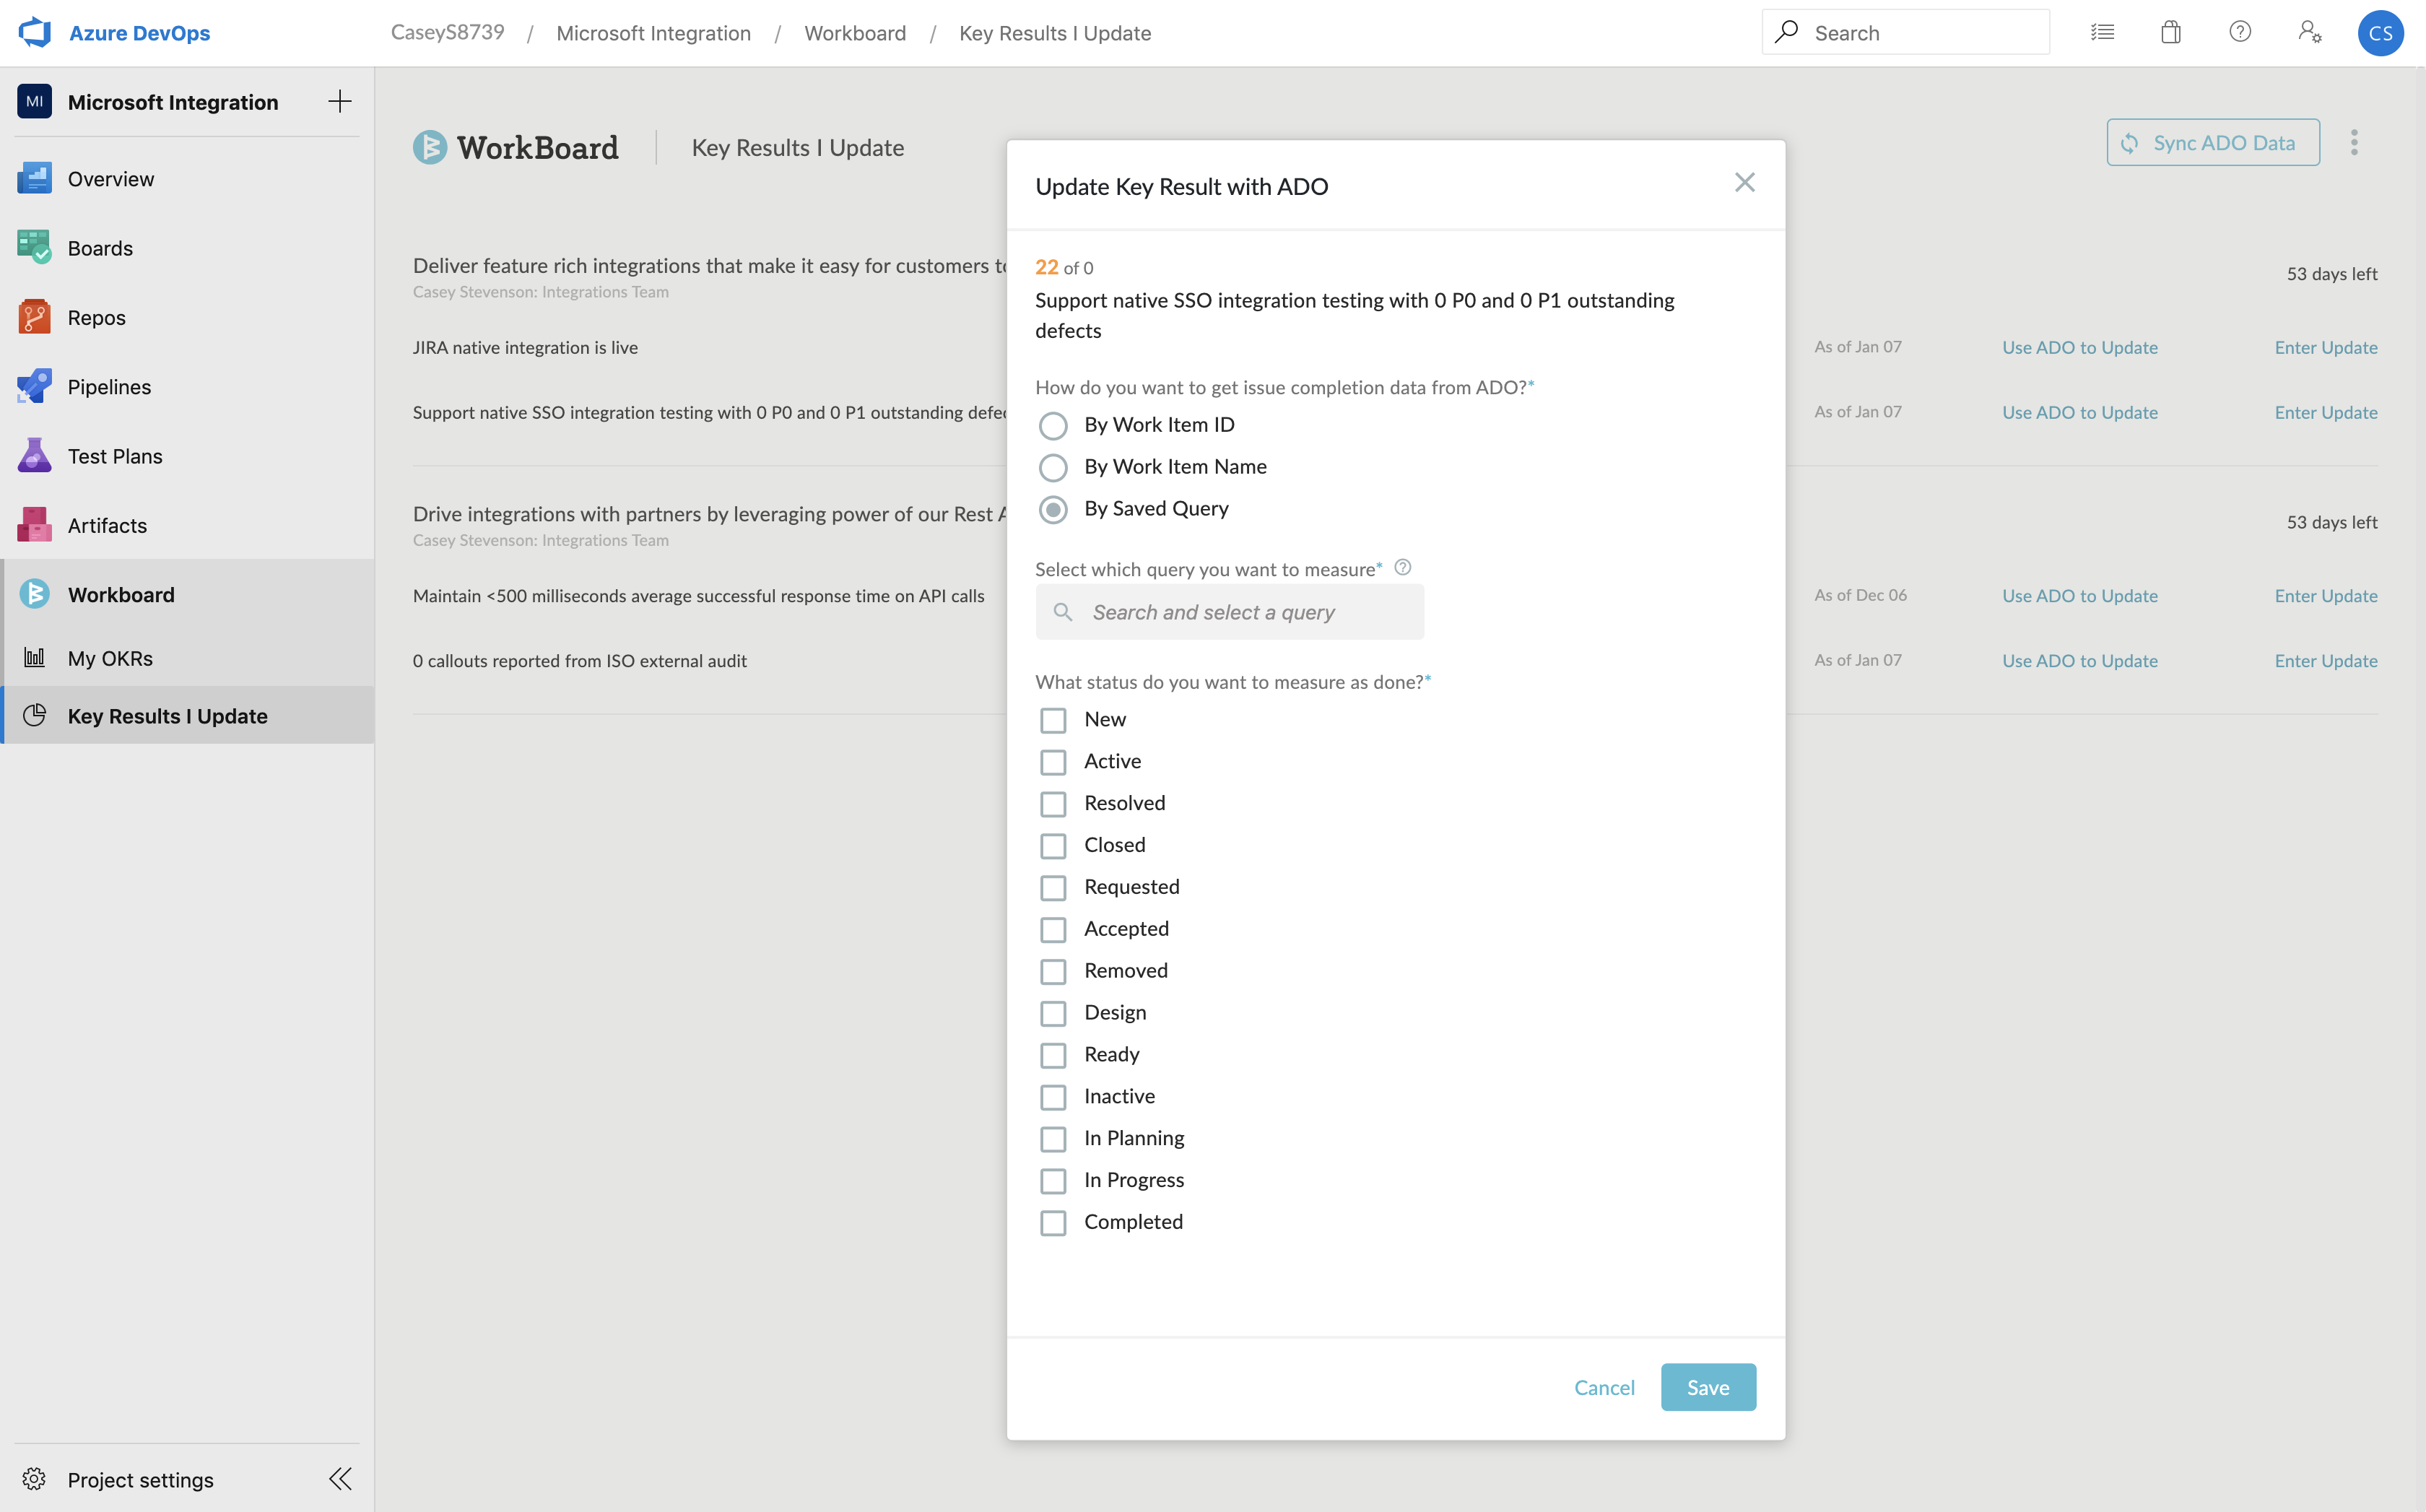
Task: Check the Accepted status checkbox
Action: coord(1053,930)
